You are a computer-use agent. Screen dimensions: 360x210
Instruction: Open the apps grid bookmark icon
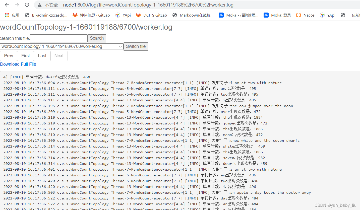click(x=7, y=15)
